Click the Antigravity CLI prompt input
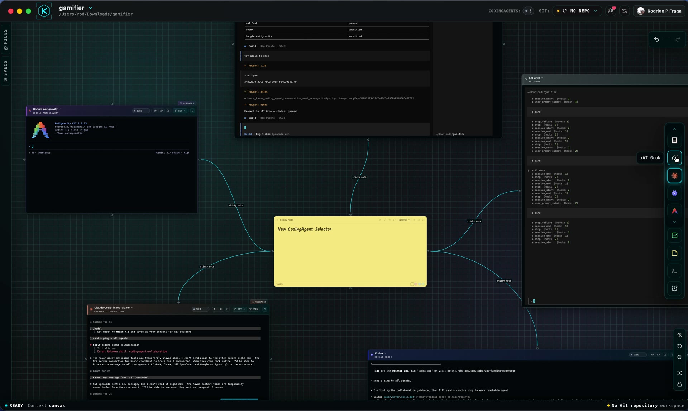The width and height of the screenshot is (688, 411). 109,146
